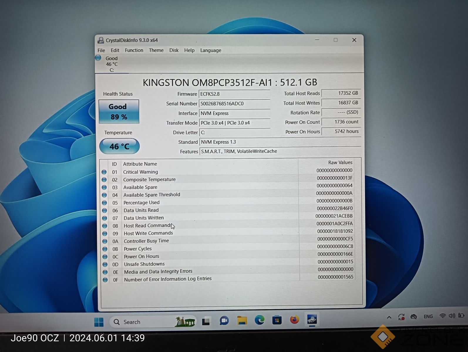Click raw value 00000000001565 for error log entries
Viewport: 468px width, 352px height.
click(x=336, y=277)
